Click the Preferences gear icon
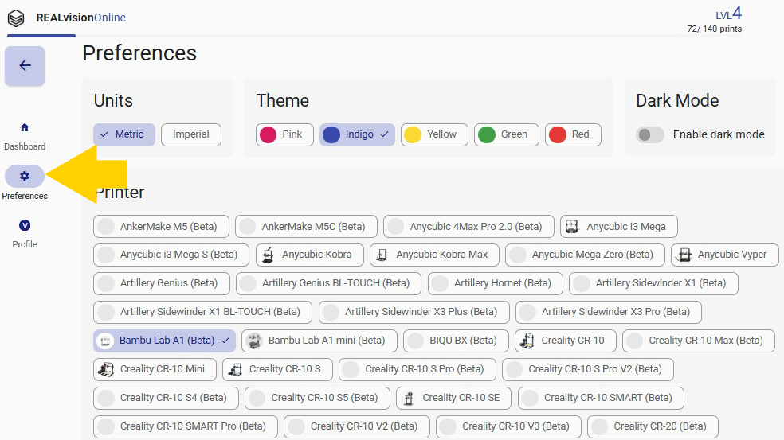Image resolution: width=784 pixels, height=440 pixels. [25, 176]
